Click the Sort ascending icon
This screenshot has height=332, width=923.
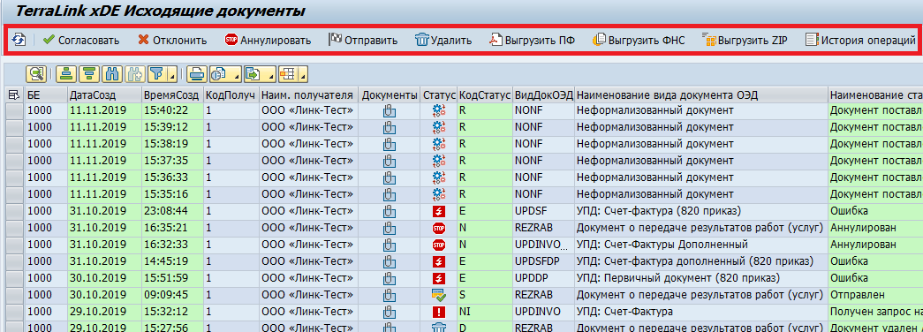[x=66, y=74]
